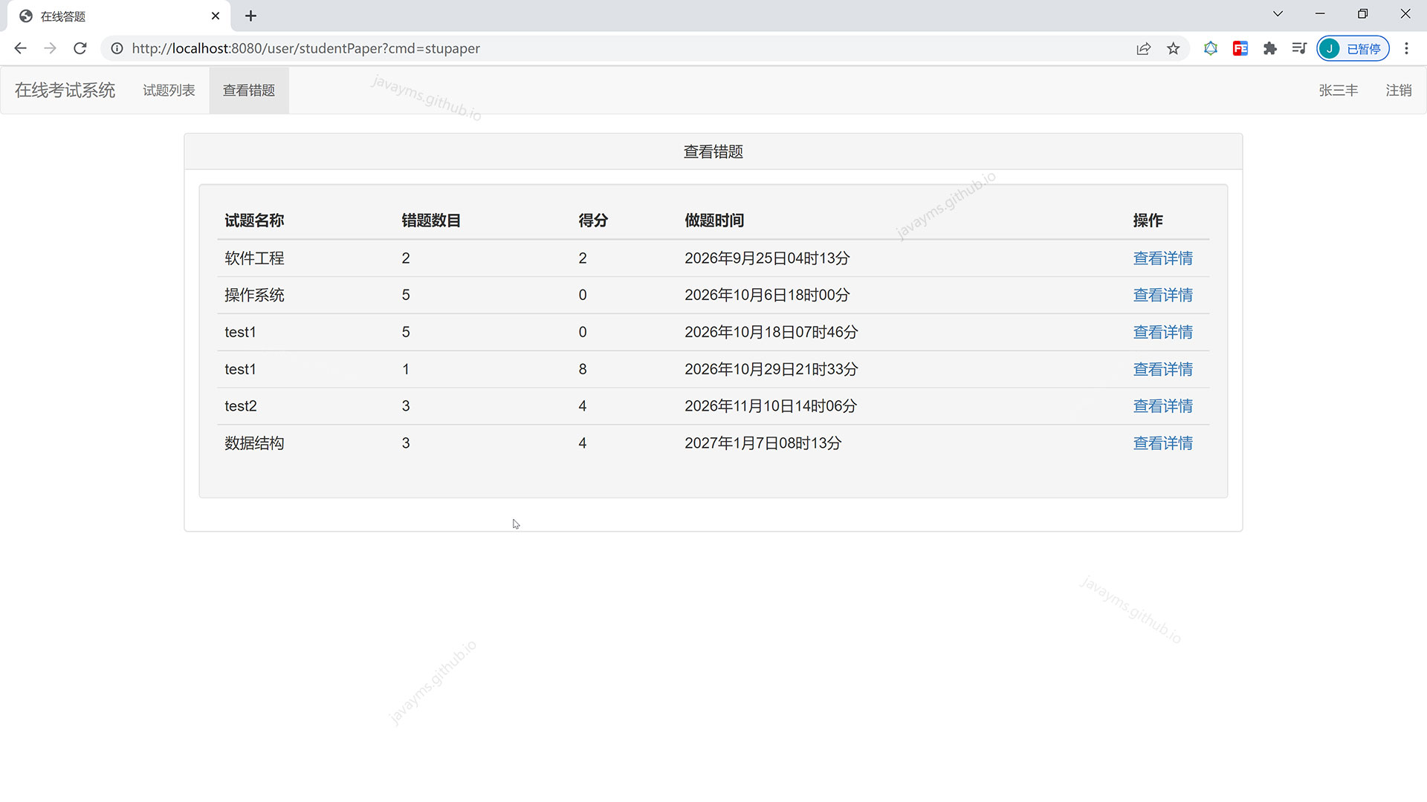Open the share icon in the address bar
This screenshot has height=802, width=1427.
(x=1143, y=48)
